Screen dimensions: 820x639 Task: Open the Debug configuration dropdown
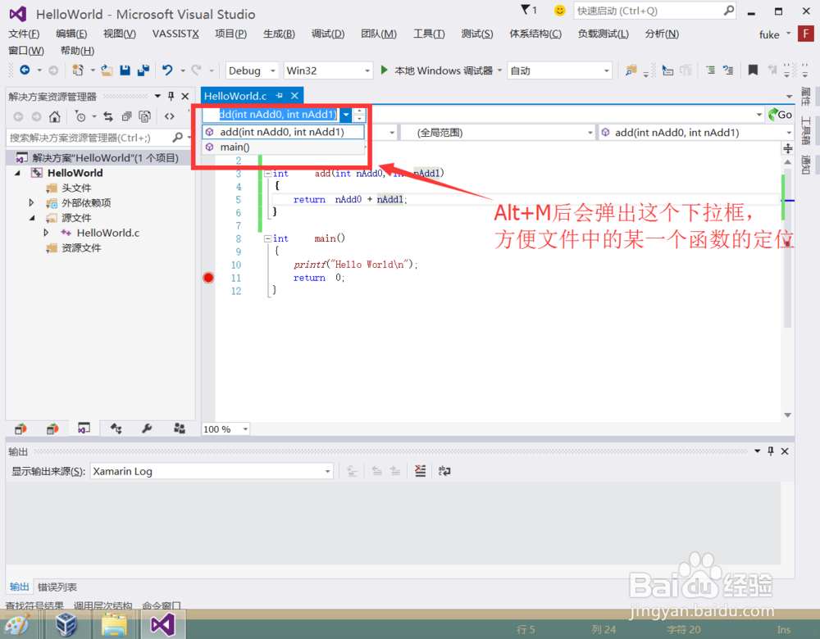pos(251,70)
